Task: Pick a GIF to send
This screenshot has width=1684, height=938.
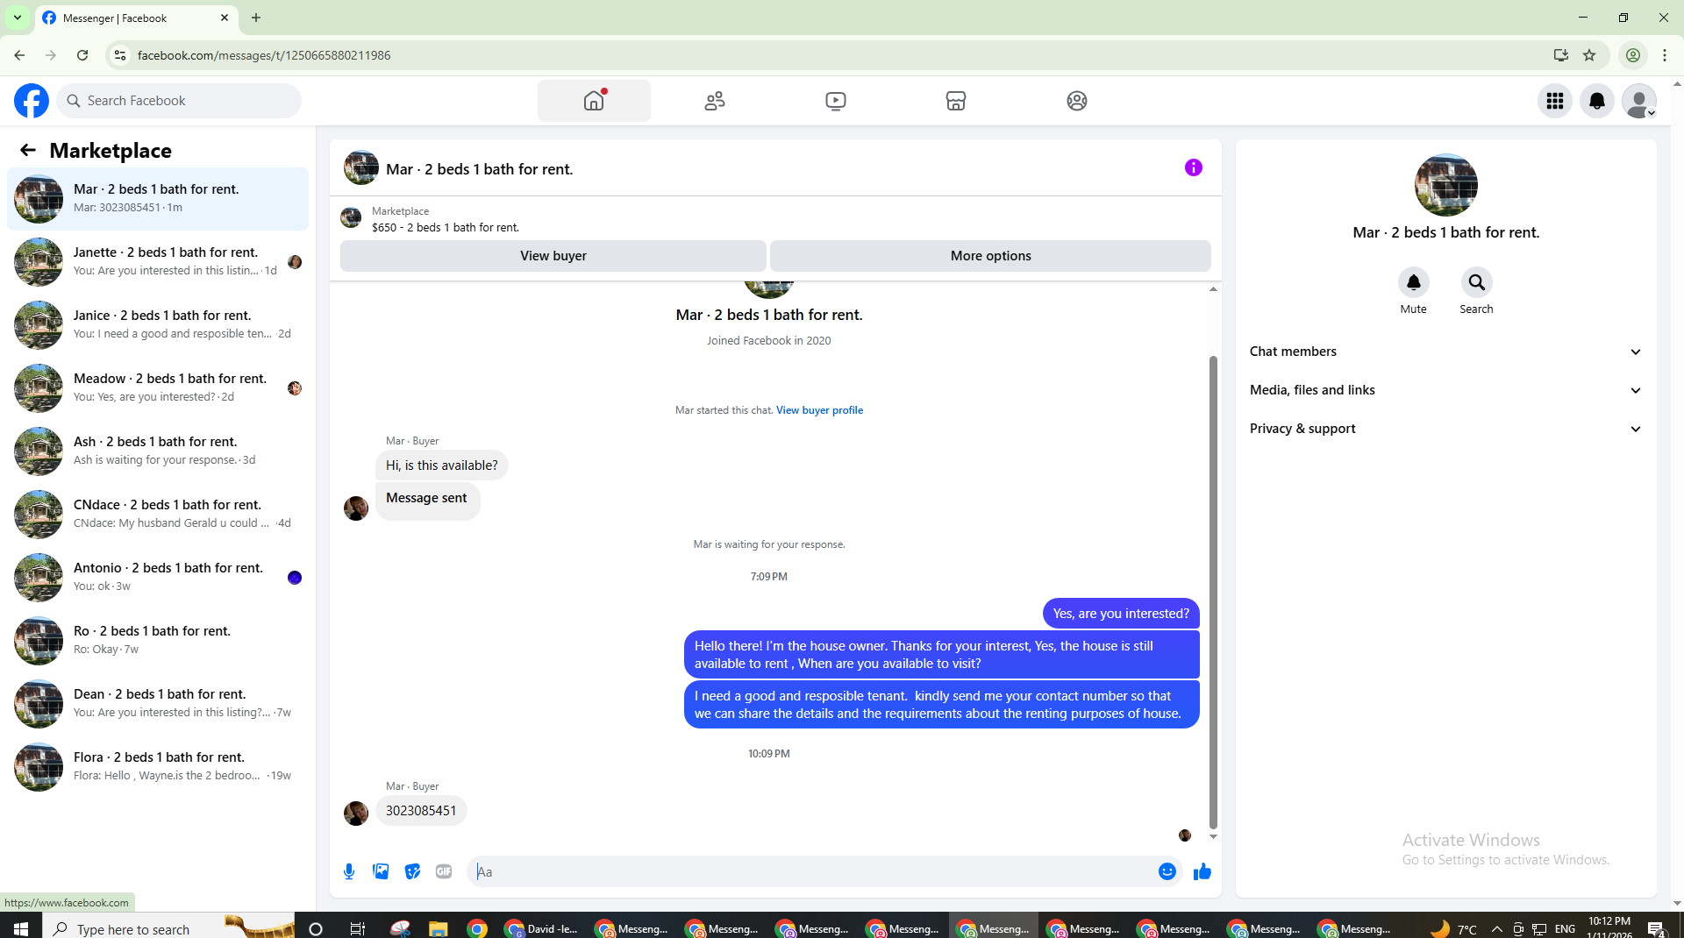Action: pyautogui.click(x=444, y=871)
